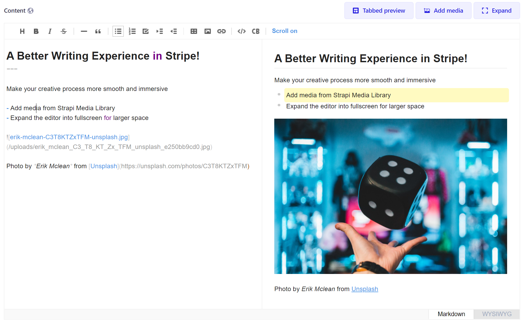Toggle the Scroll on option
This screenshot has height=323, width=524.
pos(285,31)
